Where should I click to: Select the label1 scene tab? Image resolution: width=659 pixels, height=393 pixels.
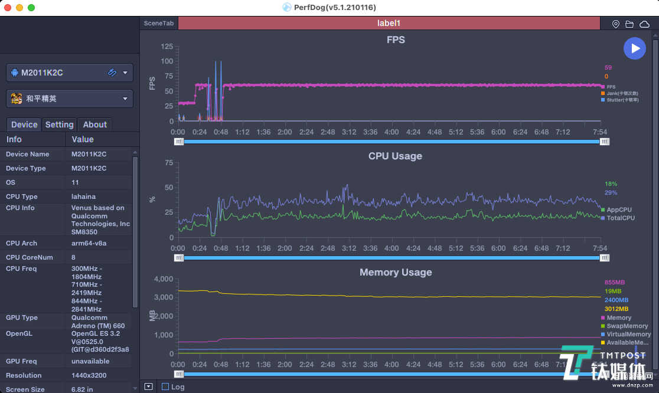(389, 23)
